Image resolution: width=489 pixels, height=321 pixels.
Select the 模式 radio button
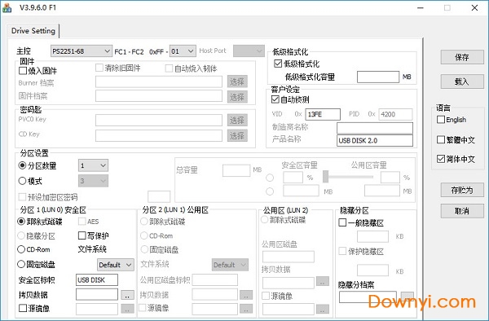click(x=22, y=181)
